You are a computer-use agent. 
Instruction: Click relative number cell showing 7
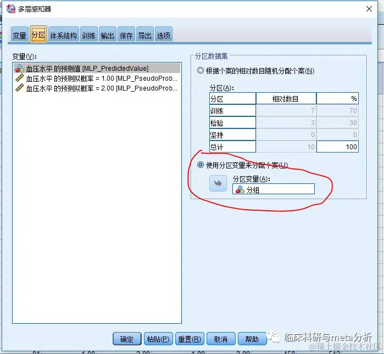(286, 110)
